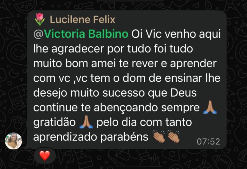
Task: Click the word "aprendizado" in the last line
Action: point(65,137)
